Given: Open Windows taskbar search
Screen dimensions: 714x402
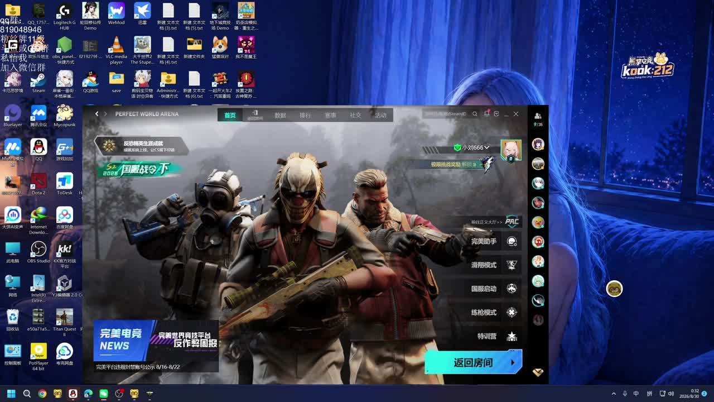Looking at the screenshot, I should 27,394.
